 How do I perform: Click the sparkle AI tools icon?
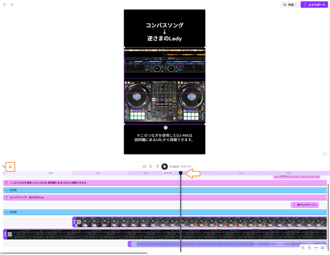4,167
